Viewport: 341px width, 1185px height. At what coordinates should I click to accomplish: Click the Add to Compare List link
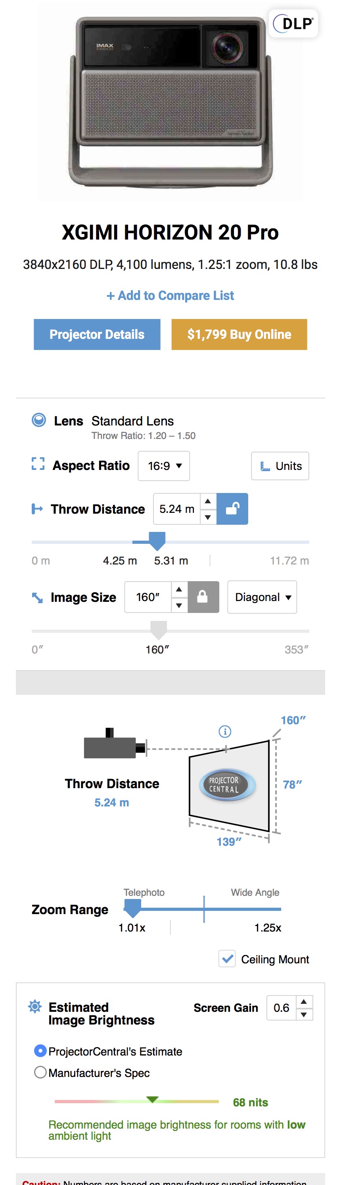(170, 295)
